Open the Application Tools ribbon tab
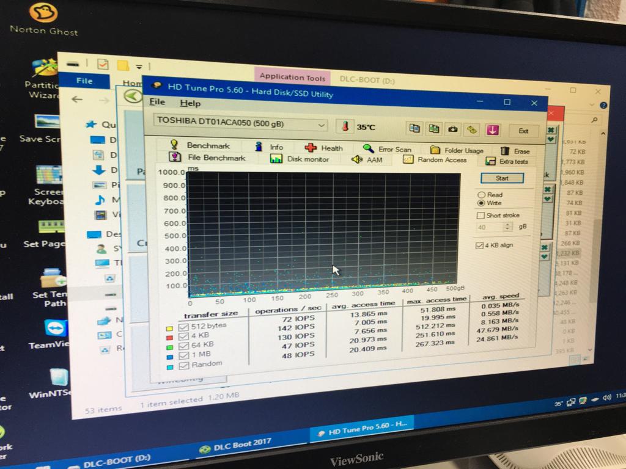The width and height of the screenshot is (626, 469). coord(293,77)
